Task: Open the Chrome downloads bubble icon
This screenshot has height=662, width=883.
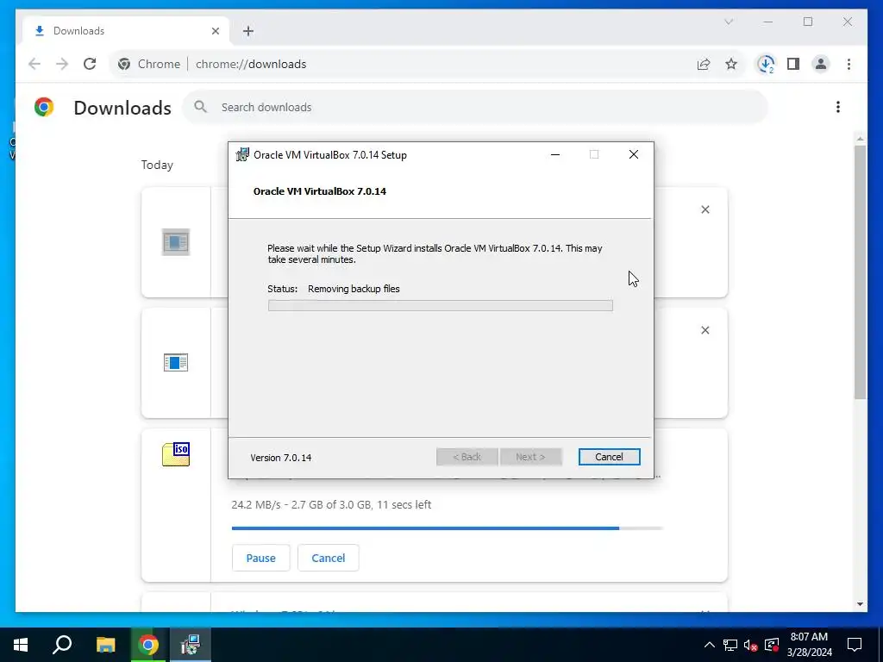Action: [766, 64]
